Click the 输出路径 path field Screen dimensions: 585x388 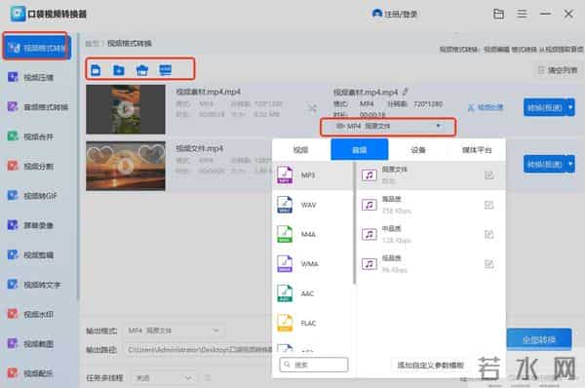pyautogui.click(x=199, y=350)
